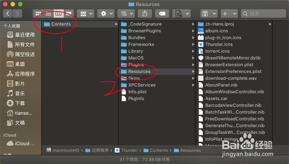The image size is (289, 164).
Task: Switch to list view
Action: [48, 14]
